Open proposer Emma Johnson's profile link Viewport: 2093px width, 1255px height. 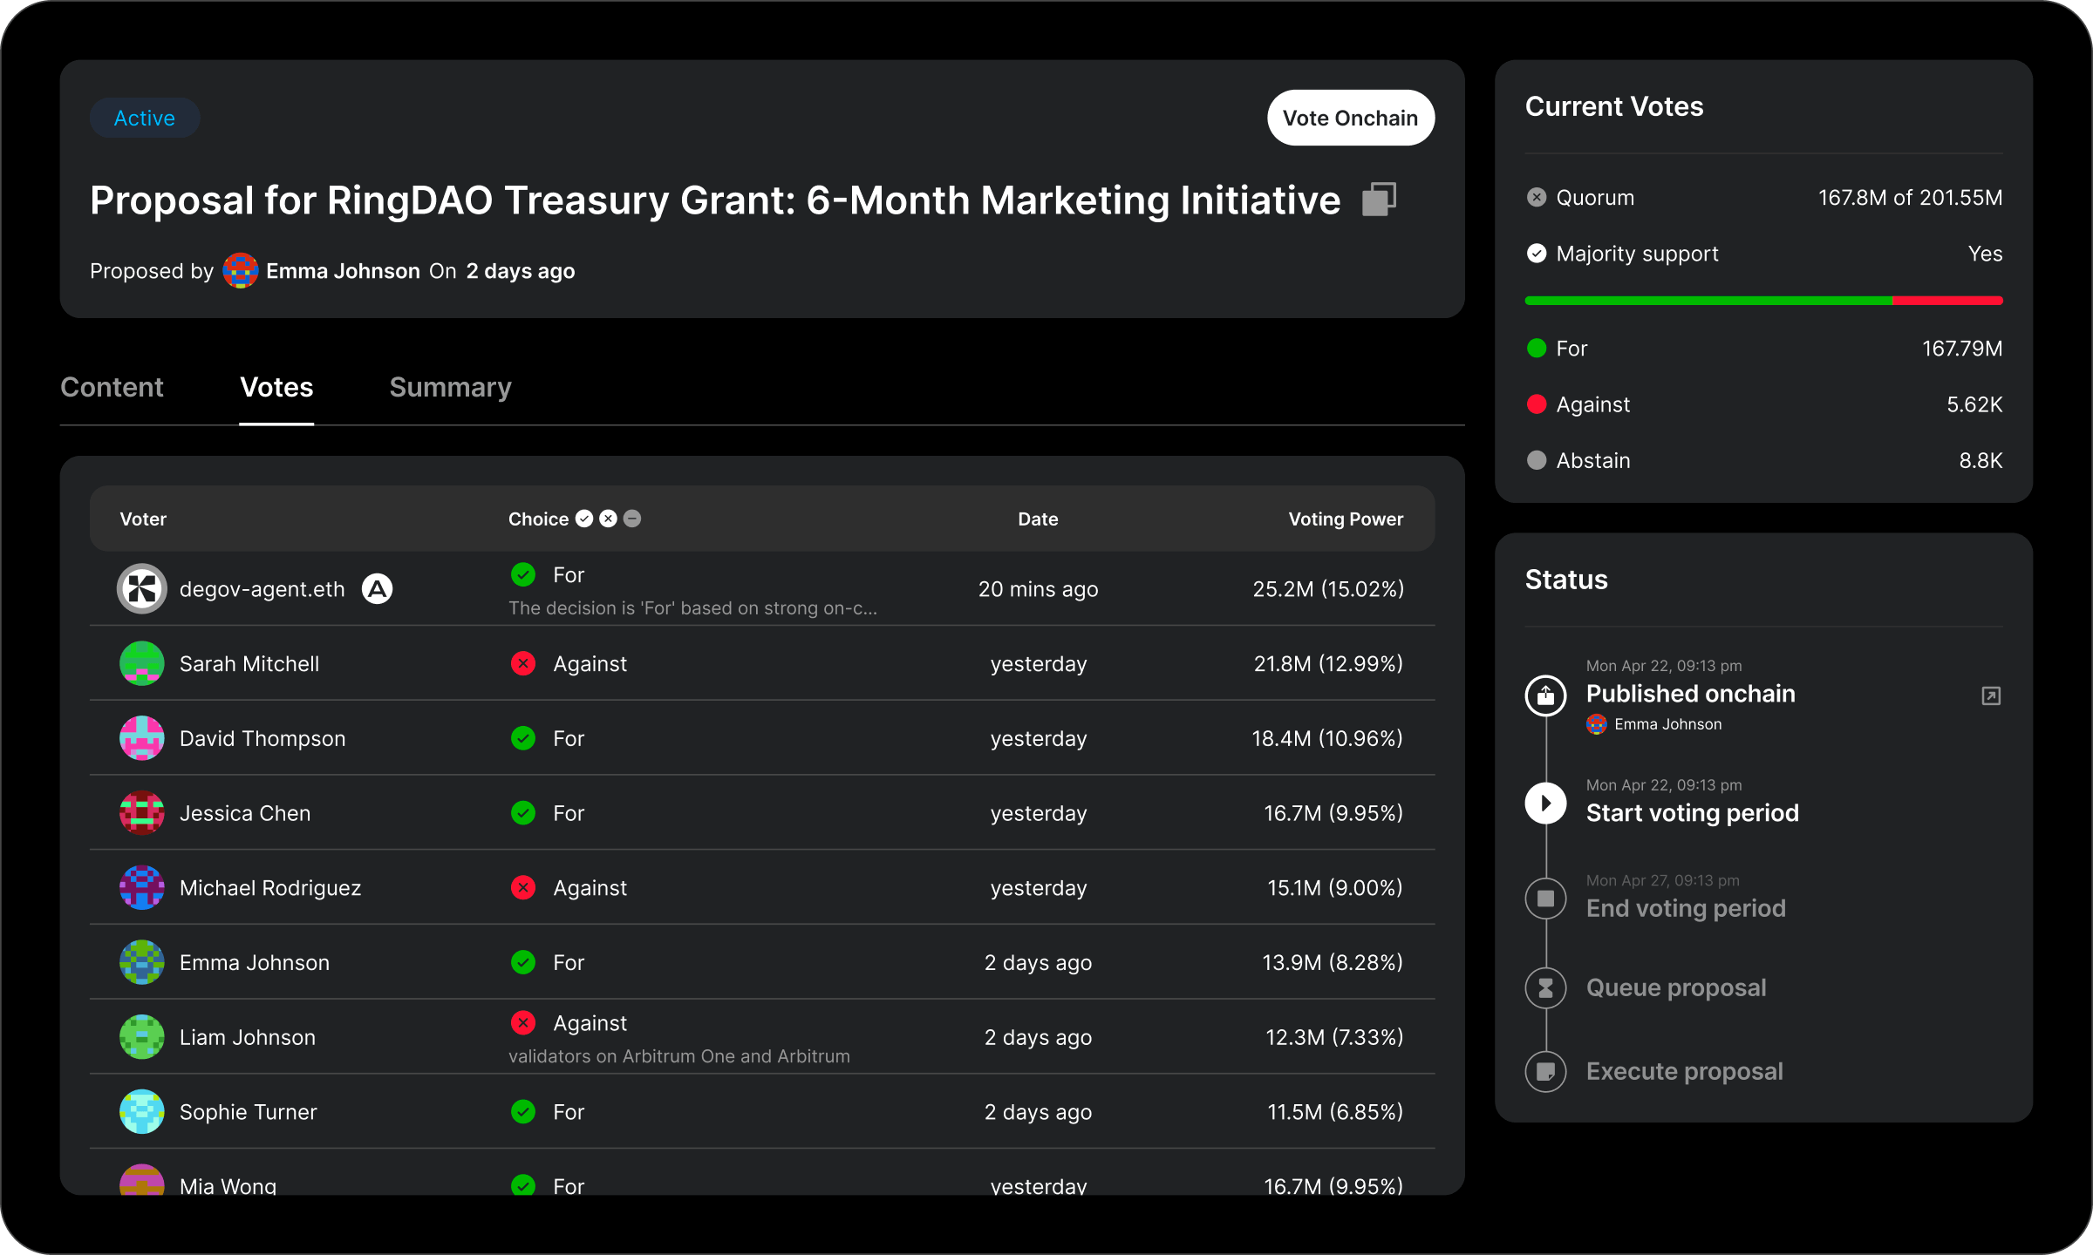click(342, 271)
